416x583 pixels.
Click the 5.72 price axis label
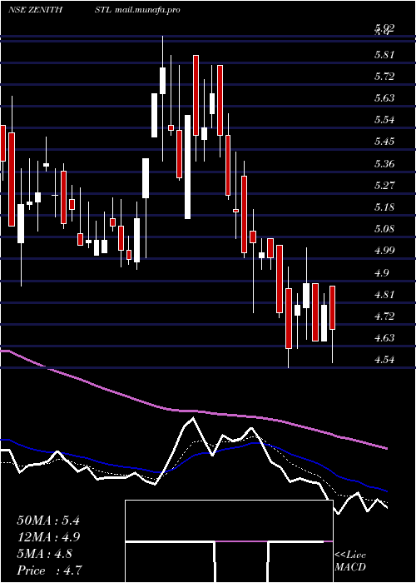point(384,77)
